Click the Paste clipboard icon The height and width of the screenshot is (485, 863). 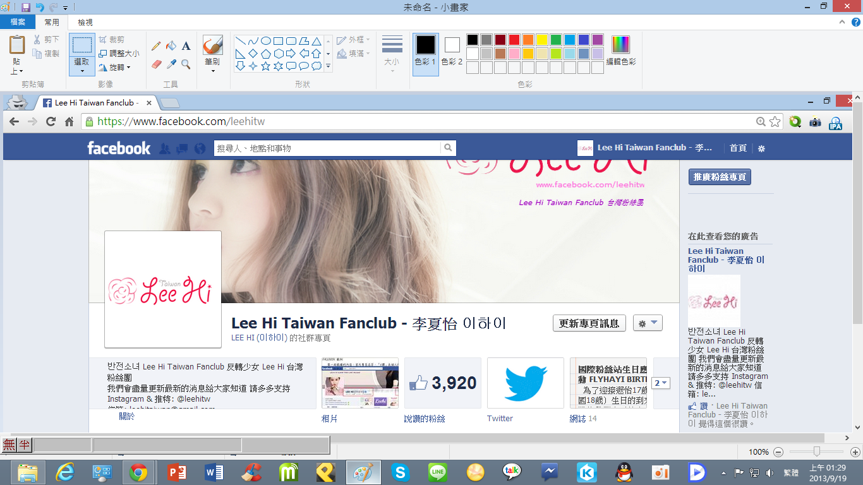coord(17,45)
